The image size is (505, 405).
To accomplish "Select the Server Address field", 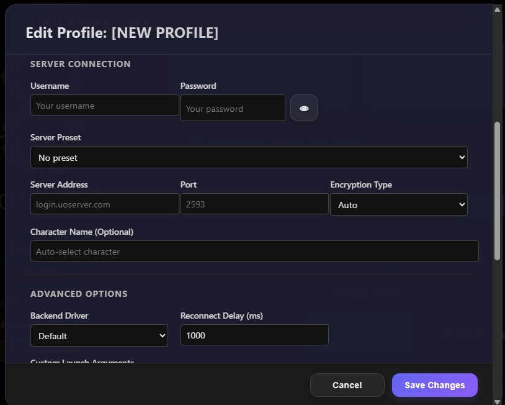I will point(104,204).
